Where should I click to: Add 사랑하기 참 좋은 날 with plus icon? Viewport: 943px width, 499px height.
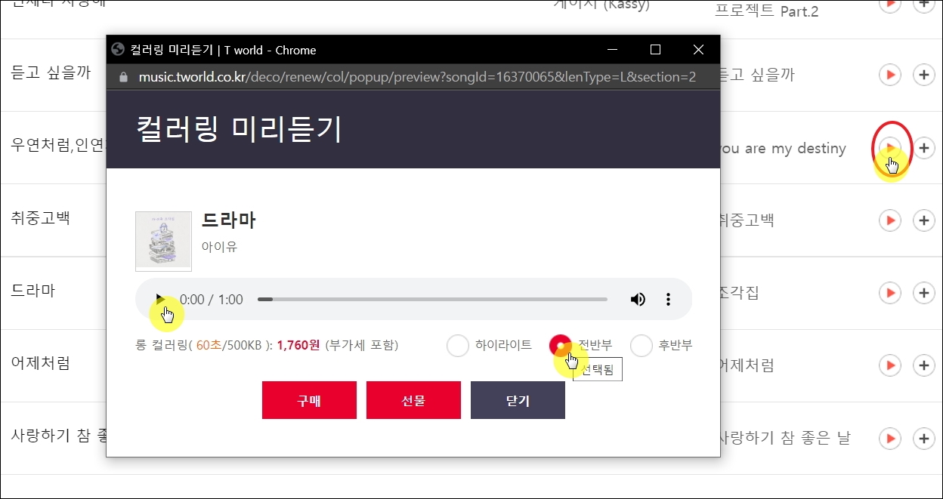[923, 438]
